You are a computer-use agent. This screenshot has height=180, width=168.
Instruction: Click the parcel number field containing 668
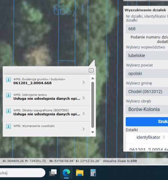[x=147, y=29]
